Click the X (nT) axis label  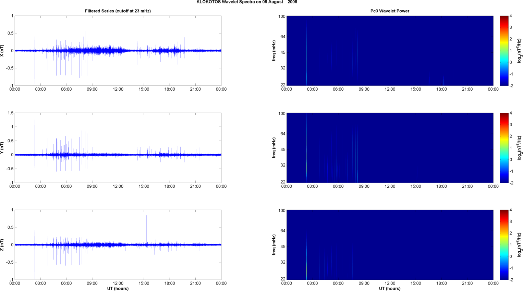[x=2, y=51]
